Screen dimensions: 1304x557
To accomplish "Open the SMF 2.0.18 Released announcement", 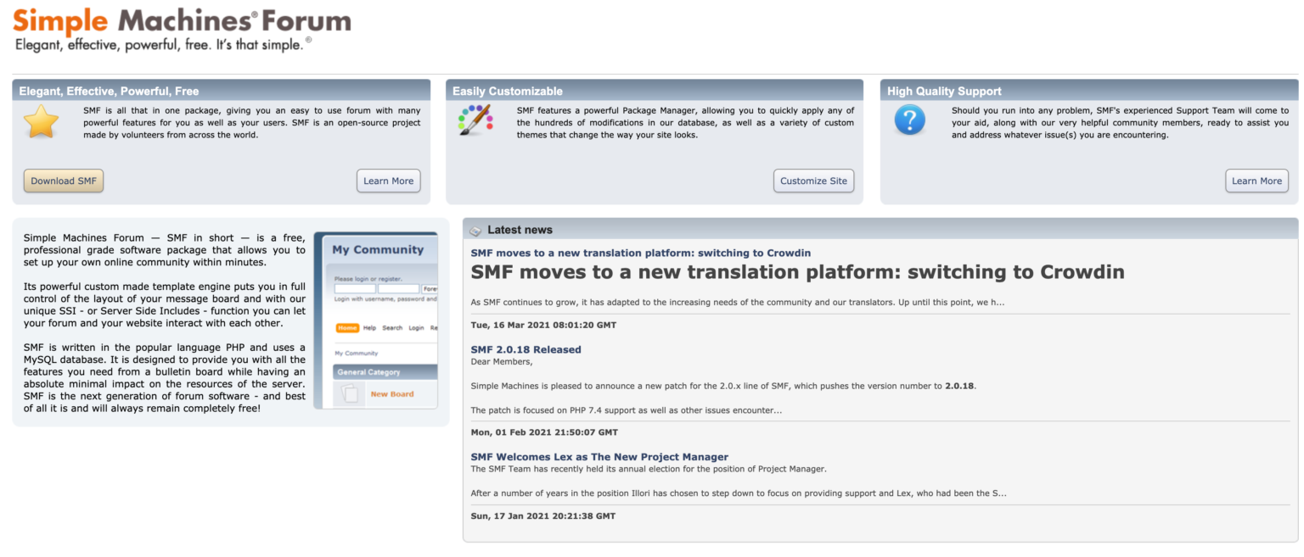I will 526,349.
